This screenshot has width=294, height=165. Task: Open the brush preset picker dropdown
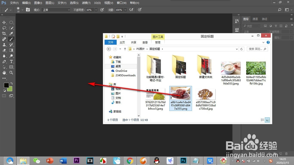(x=22, y=10)
